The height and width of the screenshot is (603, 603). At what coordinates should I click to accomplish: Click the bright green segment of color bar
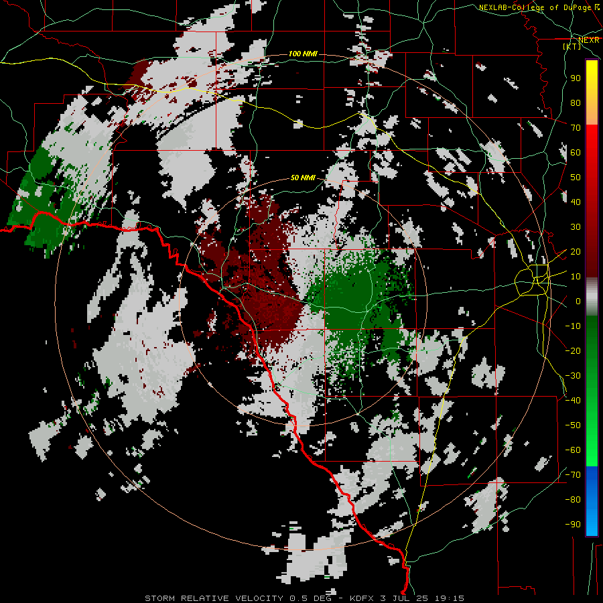point(592,442)
